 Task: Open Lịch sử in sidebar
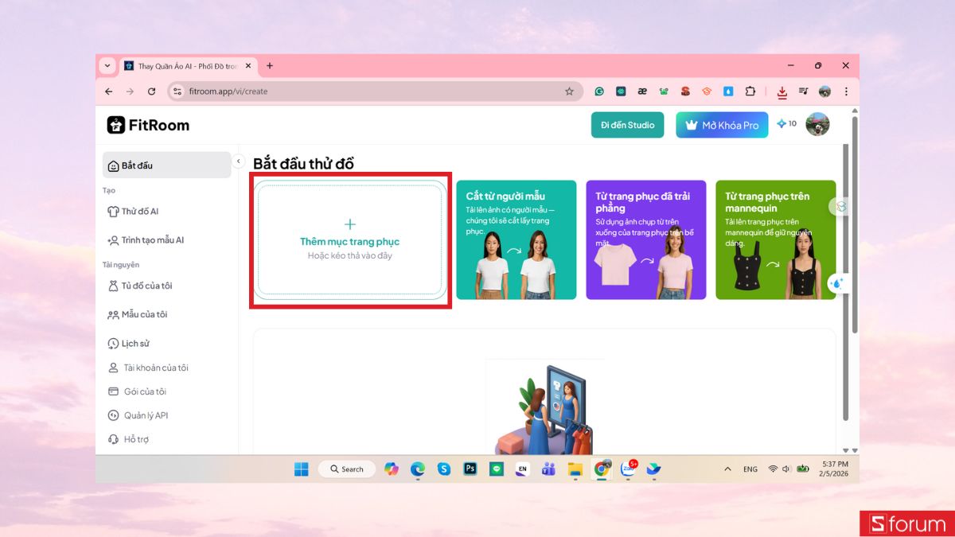[x=128, y=344]
